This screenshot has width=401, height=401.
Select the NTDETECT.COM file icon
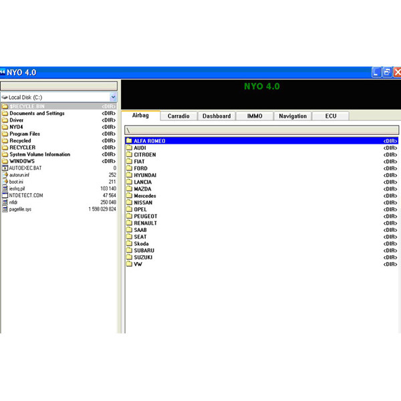click(5, 195)
